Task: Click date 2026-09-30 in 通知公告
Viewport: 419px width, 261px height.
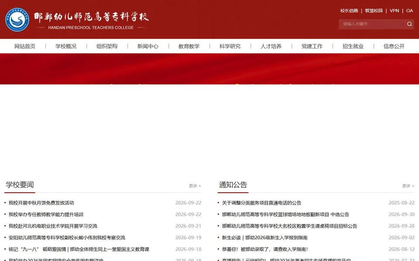Action: point(402,214)
